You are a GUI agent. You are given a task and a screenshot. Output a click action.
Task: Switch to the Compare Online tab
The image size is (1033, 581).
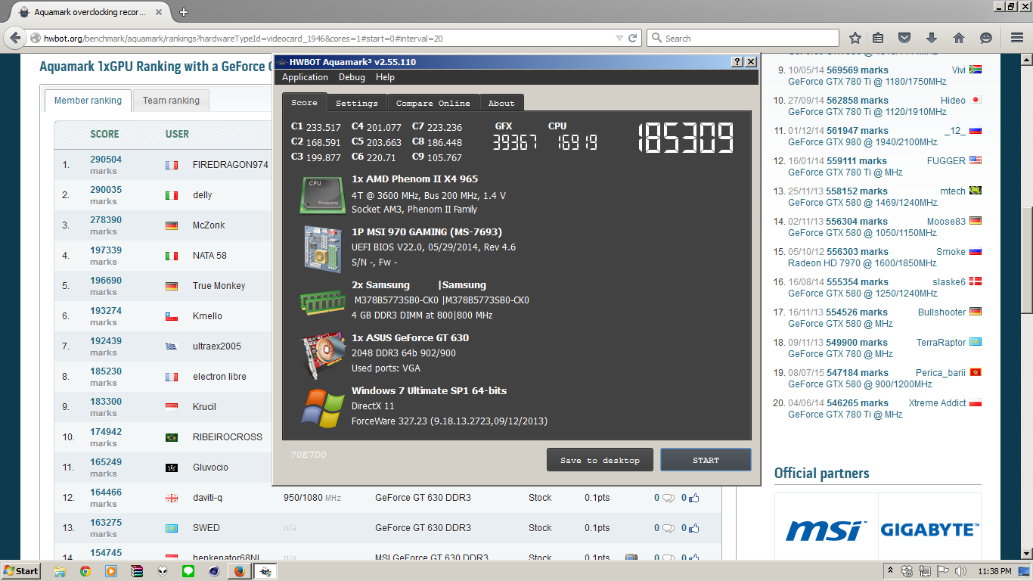tap(433, 103)
